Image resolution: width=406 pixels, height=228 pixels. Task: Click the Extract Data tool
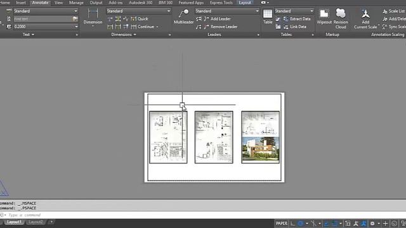pos(297,19)
